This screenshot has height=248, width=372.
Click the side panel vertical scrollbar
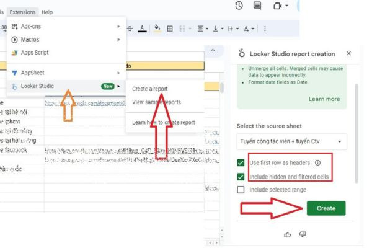coord(356,133)
